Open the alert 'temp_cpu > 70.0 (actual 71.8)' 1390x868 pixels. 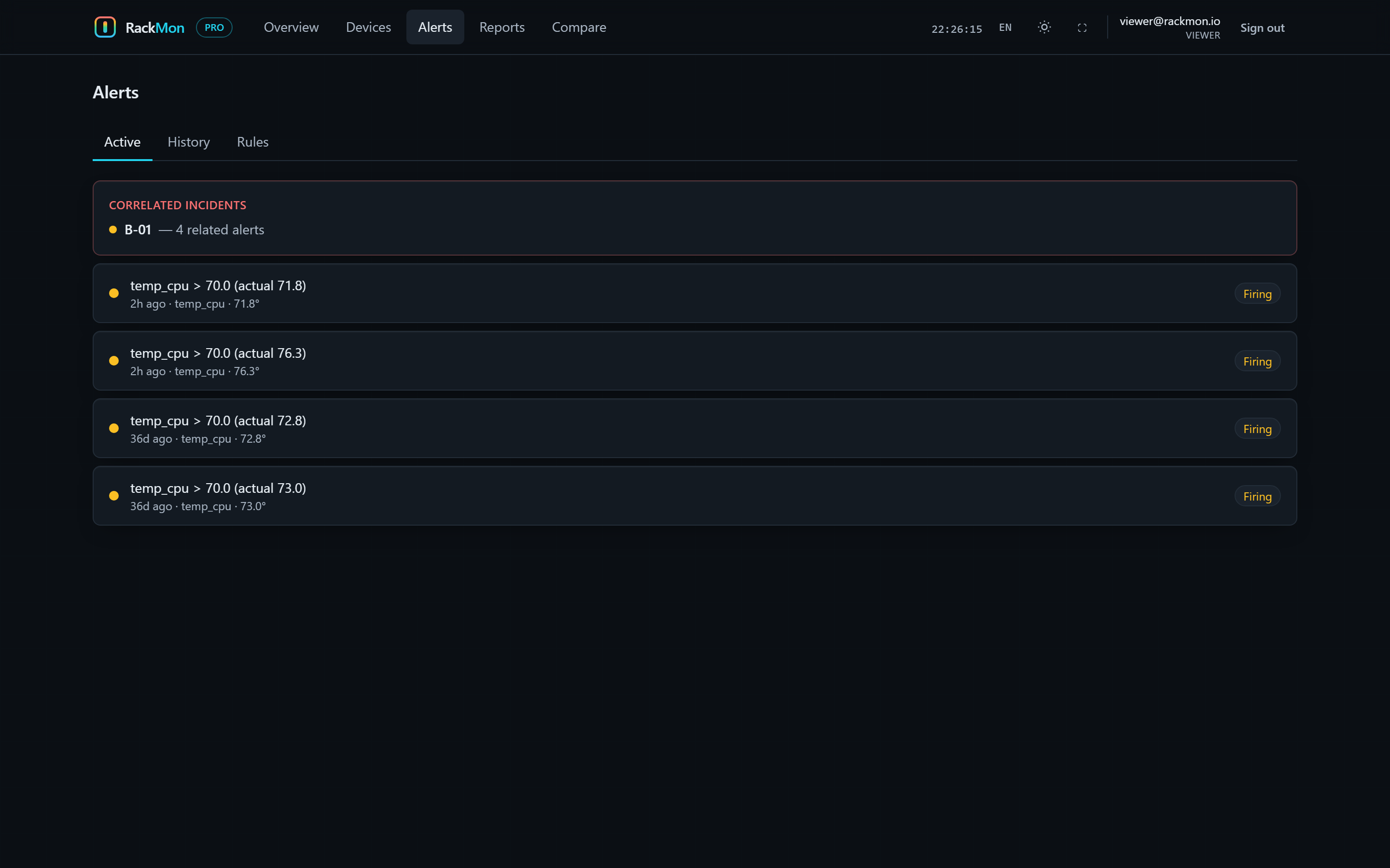(695, 293)
